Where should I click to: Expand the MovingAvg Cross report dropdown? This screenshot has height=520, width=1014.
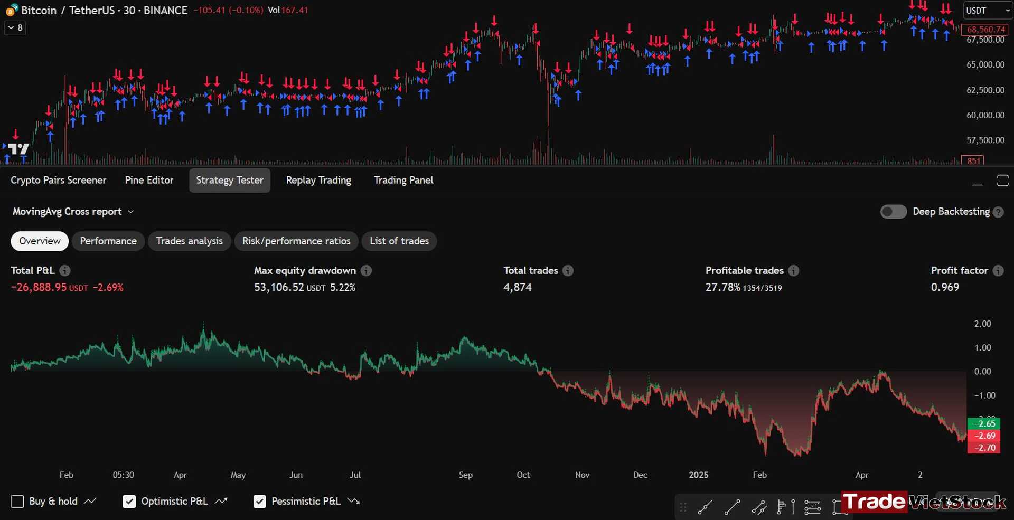(73, 211)
